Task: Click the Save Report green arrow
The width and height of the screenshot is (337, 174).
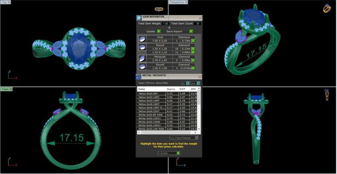Action: pyautogui.click(x=191, y=32)
